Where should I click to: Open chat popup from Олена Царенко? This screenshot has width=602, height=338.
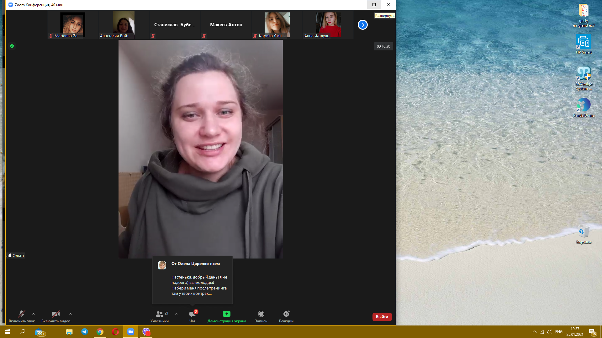193,280
